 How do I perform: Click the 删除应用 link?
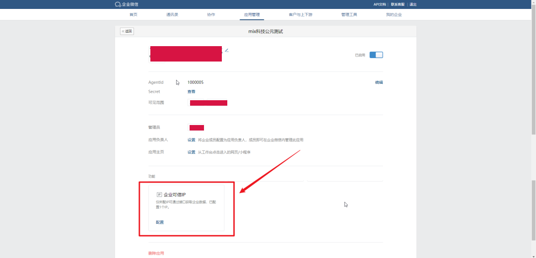(156, 253)
